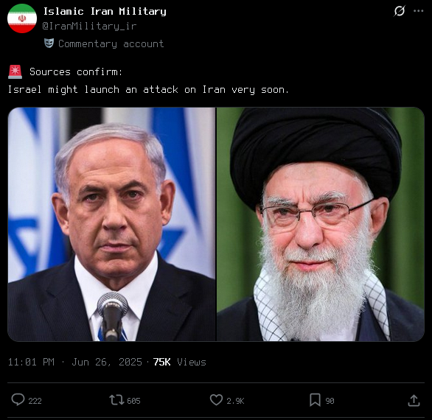Repost using the retweet arrows icon

click(x=116, y=400)
